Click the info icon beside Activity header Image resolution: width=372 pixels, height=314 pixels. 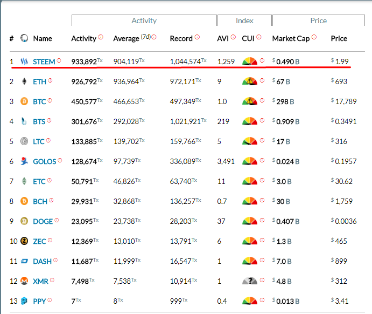101,37
